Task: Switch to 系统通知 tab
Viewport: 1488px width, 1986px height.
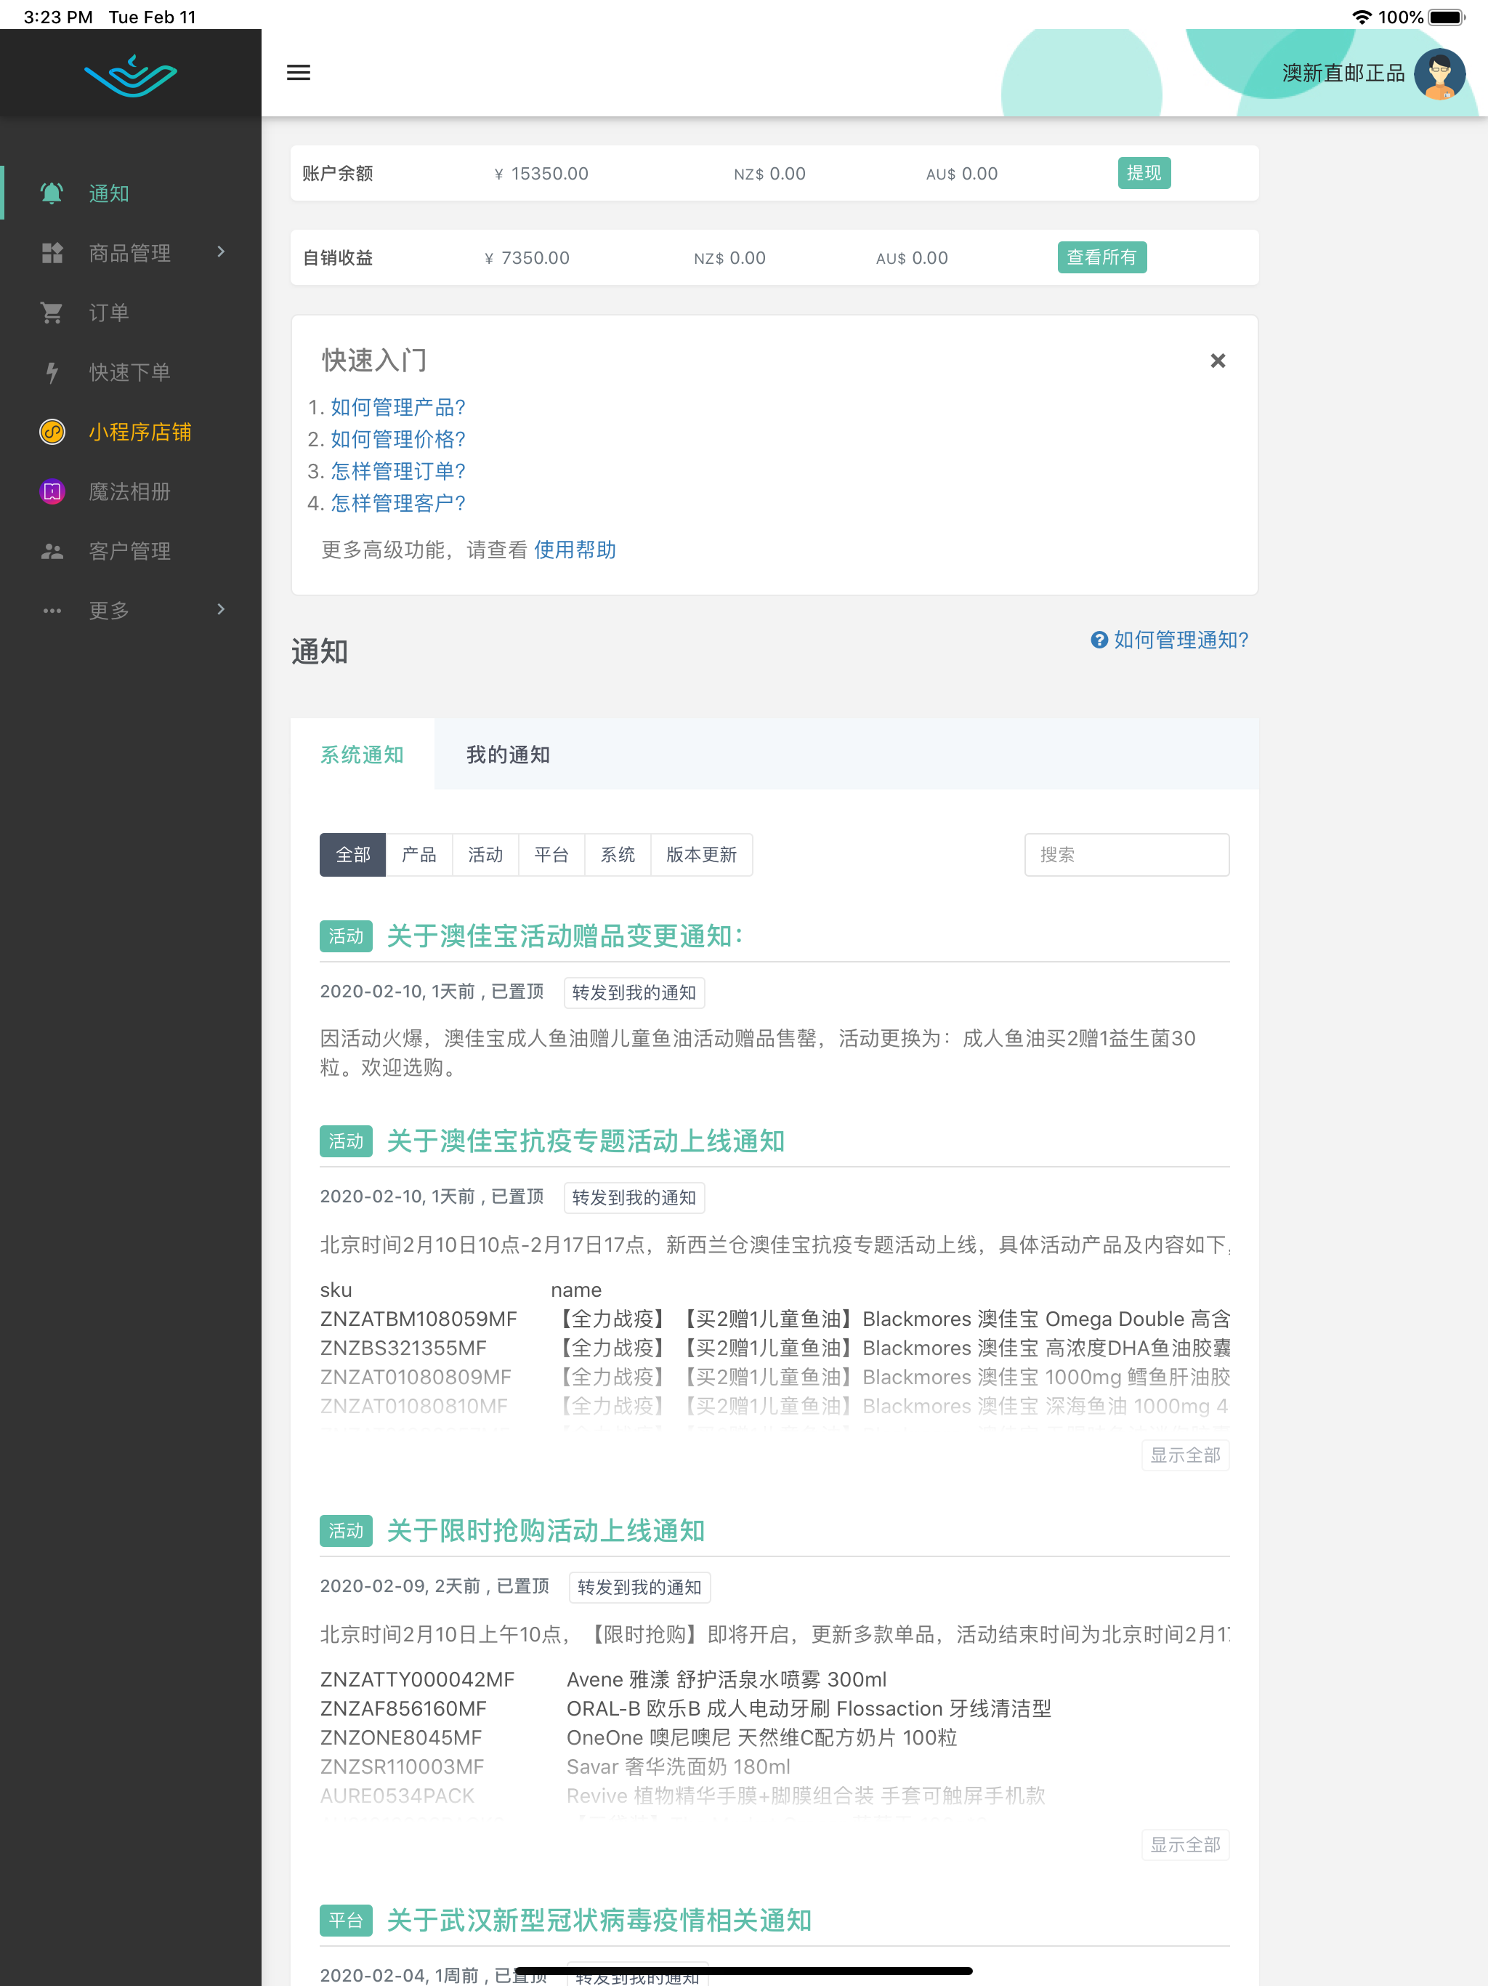Action: pos(362,754)
